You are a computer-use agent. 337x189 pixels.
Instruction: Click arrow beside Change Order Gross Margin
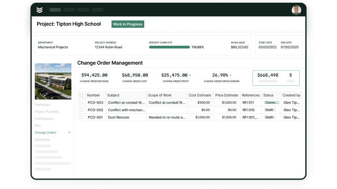click(230, 75)
